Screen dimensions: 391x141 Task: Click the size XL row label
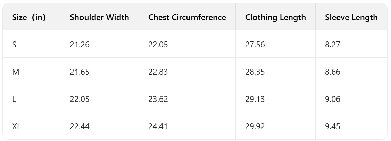(x=16, y=126)
